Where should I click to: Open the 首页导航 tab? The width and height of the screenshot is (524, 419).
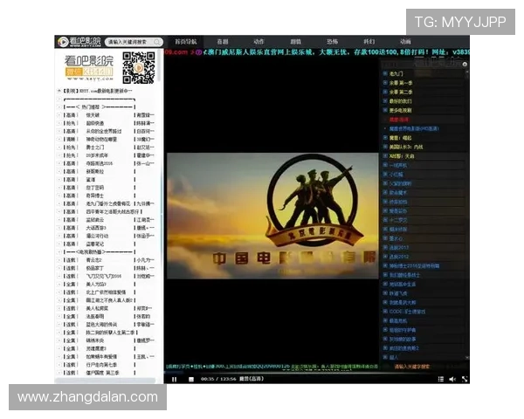coord(185,42)
